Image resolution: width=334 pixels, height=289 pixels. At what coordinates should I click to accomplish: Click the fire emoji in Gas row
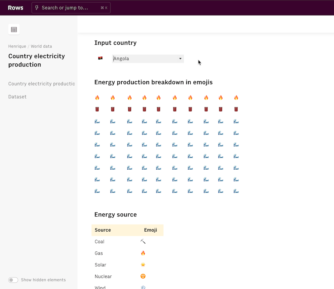tap(143, 253)
